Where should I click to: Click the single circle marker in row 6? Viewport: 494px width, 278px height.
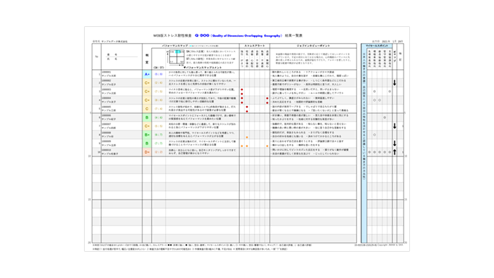tap(385, 117)
